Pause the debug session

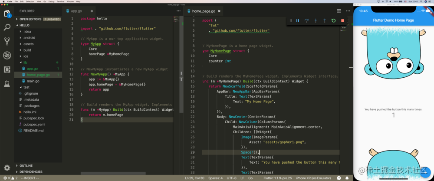(x=298, y=20)
